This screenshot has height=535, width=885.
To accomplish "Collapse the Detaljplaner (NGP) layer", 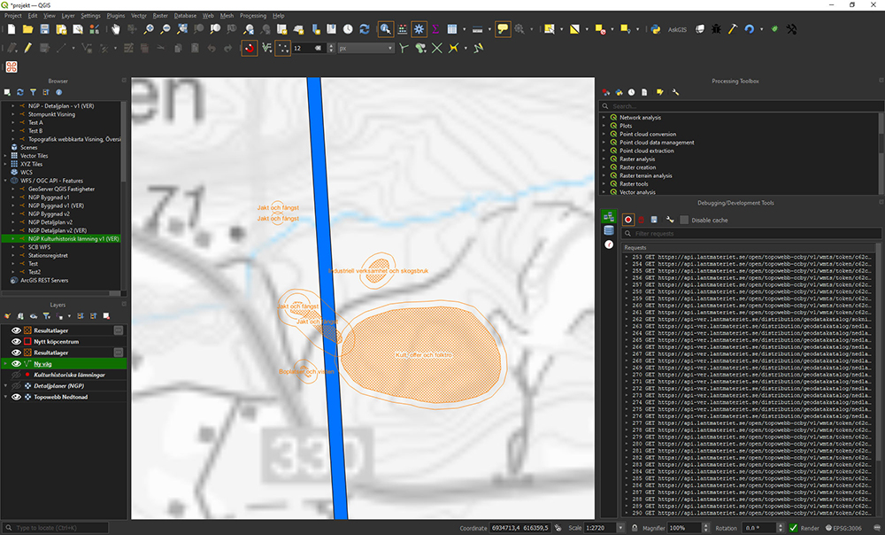I will (x=5, y=386).
